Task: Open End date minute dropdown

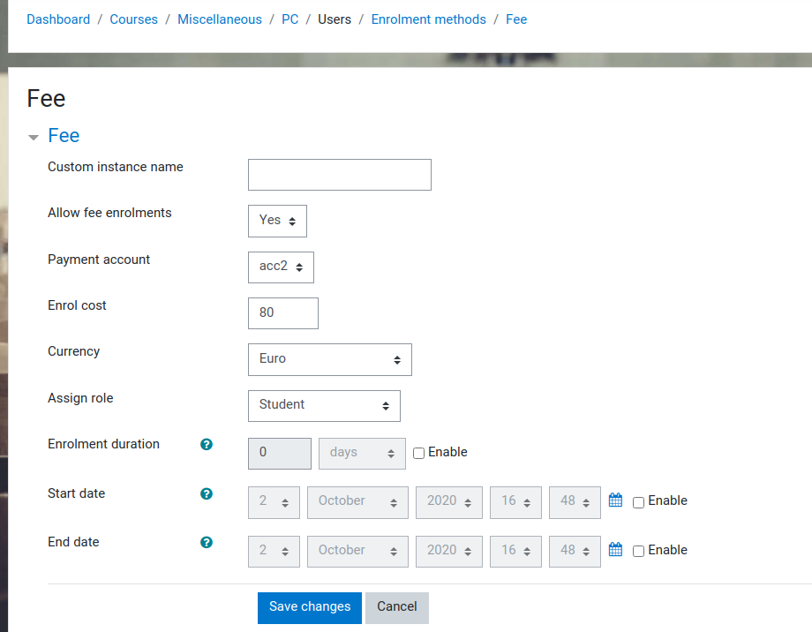Action: coord(575,551)
